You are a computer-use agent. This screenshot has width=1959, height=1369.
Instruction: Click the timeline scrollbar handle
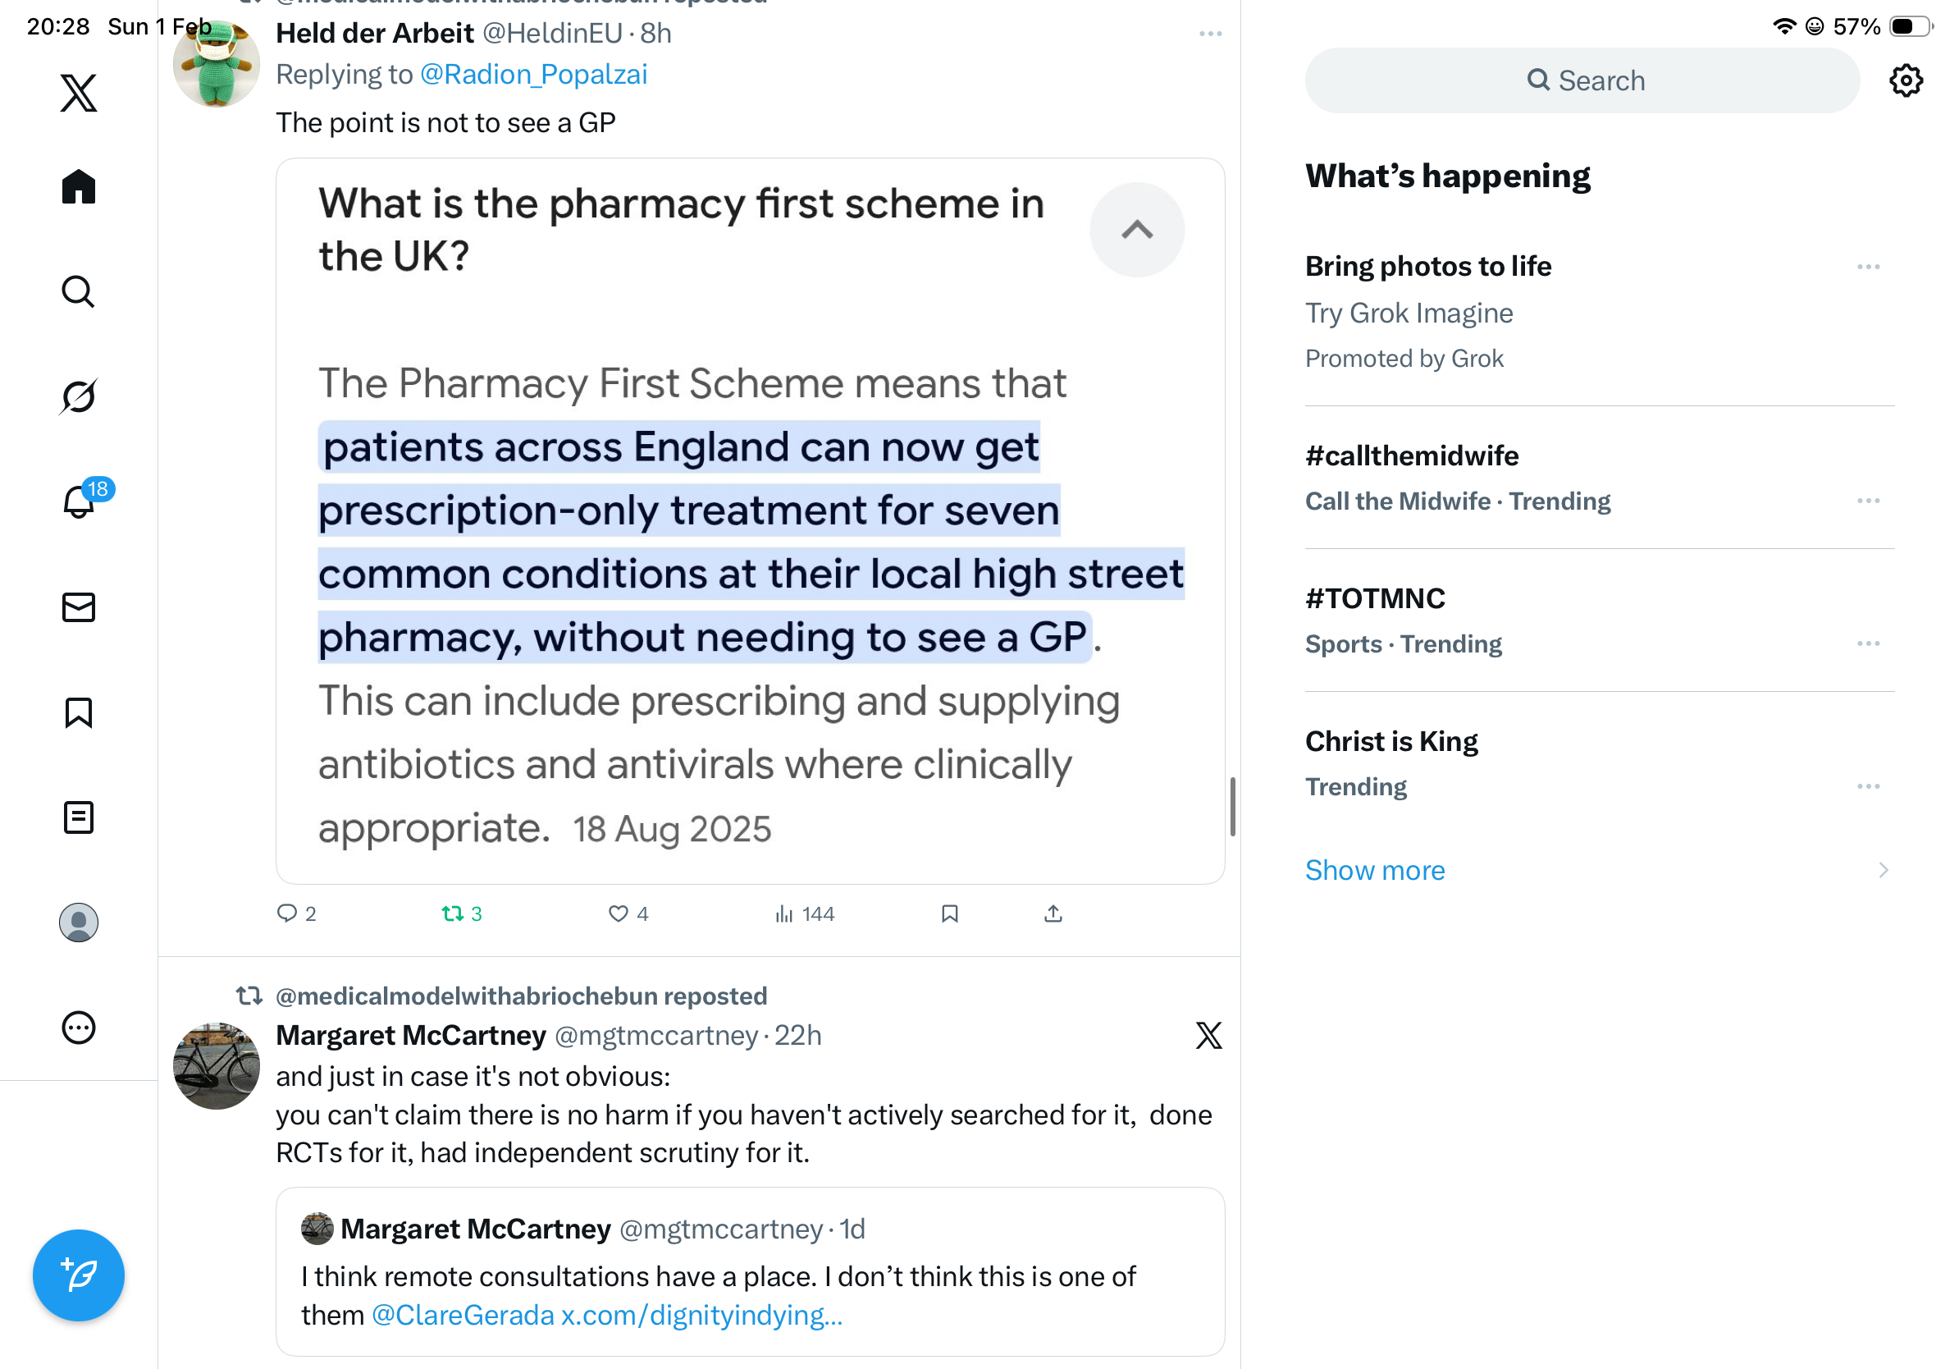(x=1232, y=807)
